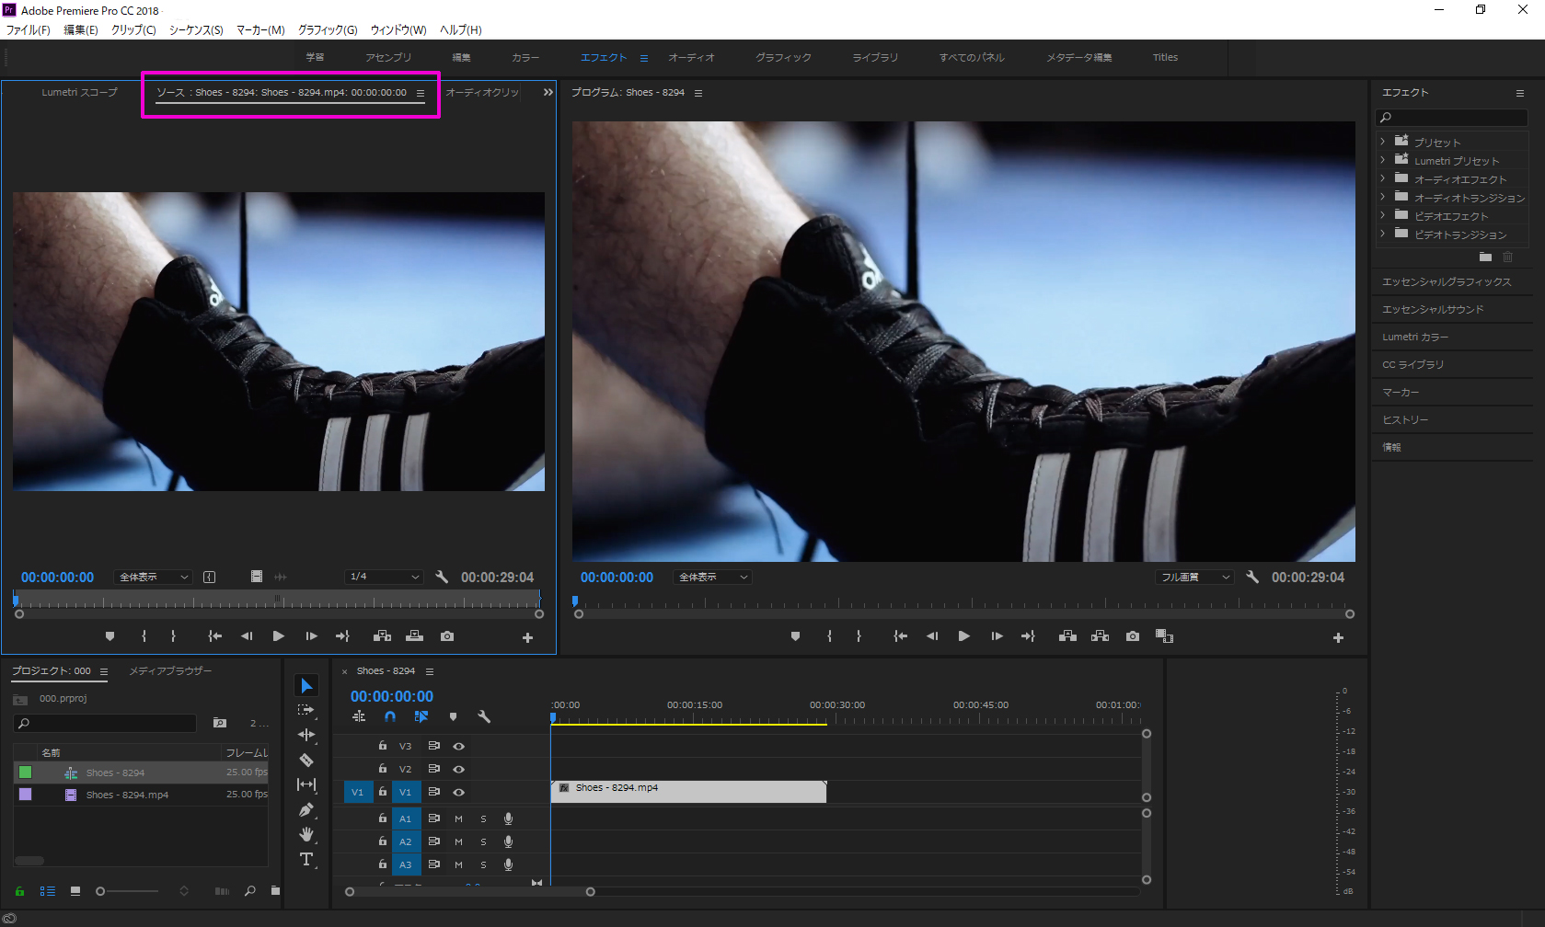Open クリップ(C) menu

[133, 30]
